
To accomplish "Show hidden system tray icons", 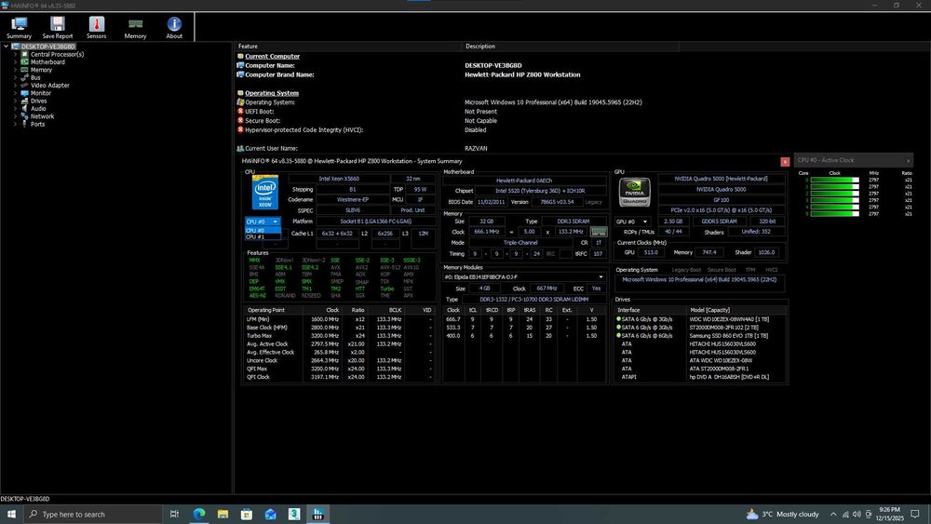I will [x=833, y=514].
